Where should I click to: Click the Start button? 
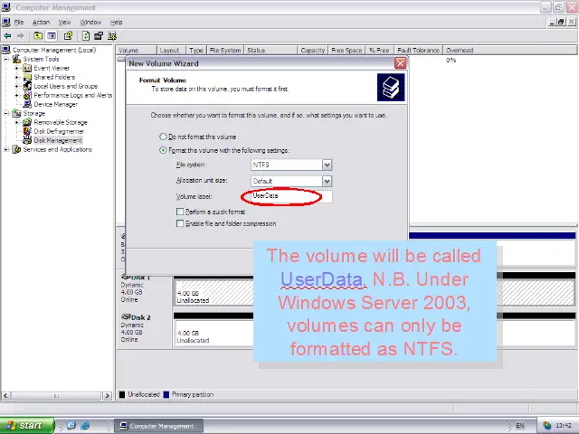click(x=26, y=426)
